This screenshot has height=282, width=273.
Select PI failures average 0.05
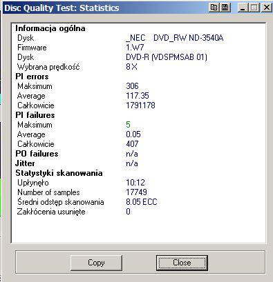(x=133, y=134)
